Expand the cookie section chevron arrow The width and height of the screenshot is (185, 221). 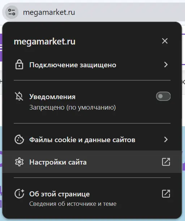click(x=166, y=140)
